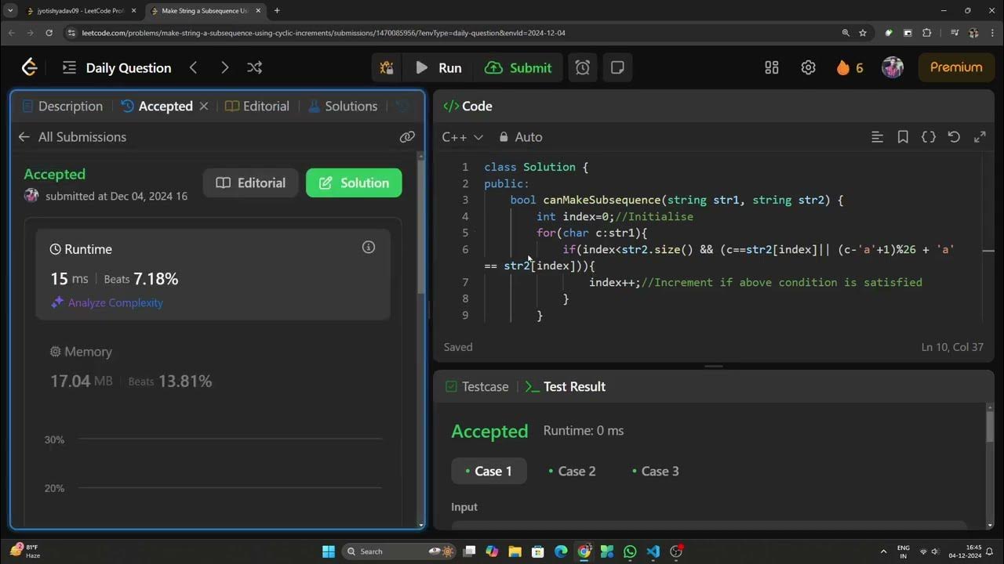Screen dimensions: 1004x564
Task: Open the timer alarm clock icon
Action: coord(583,67)
